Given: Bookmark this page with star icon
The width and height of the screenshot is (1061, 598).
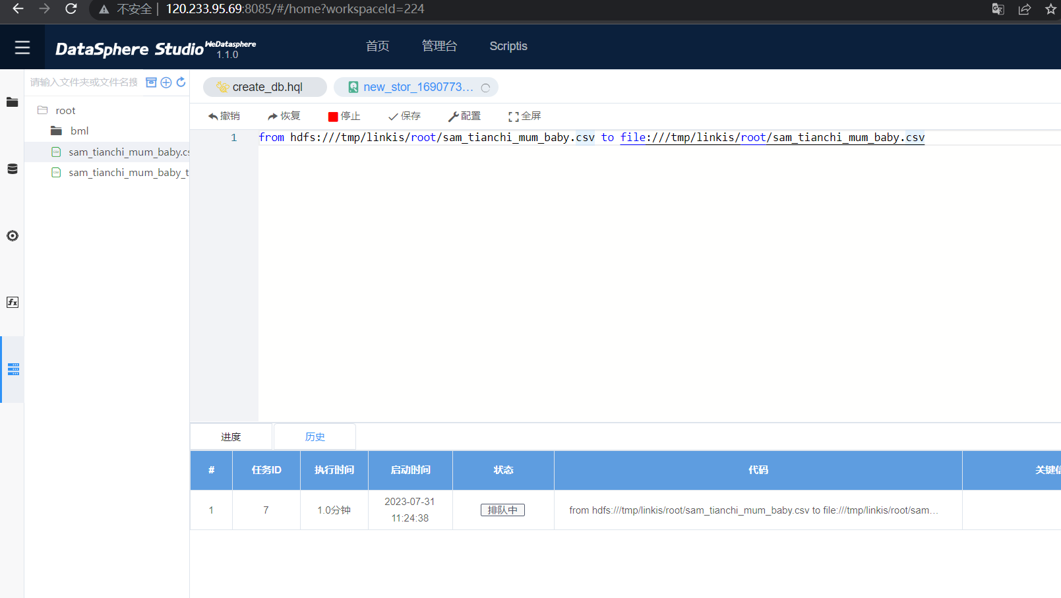Looking at the screenshot, I should pos(1050,9).
